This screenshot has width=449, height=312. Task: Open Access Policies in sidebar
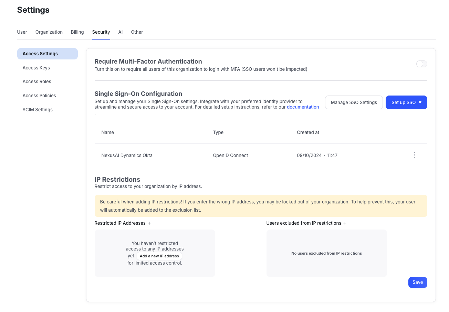(x=39, y=96)
